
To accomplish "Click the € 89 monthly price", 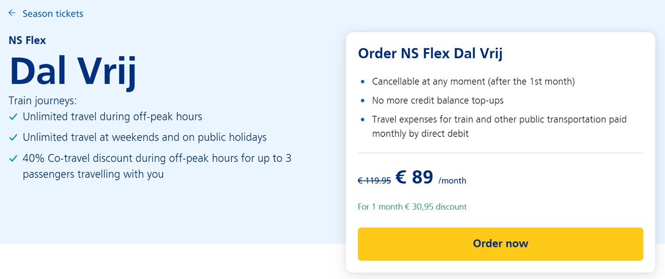I will 415,177.
